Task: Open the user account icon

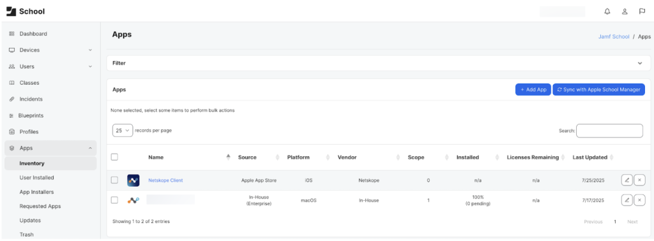Action: (625, 11)
